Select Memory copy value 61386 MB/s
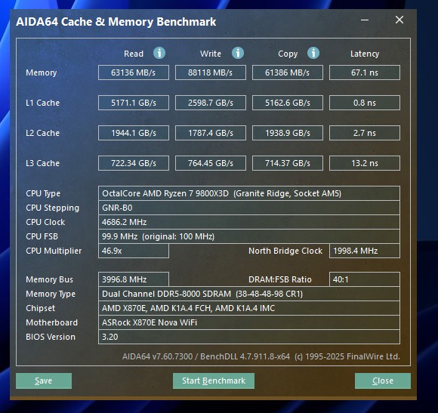The height and width of the screenshot is (413, 438). coord(288,72)
